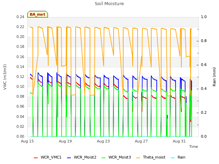Viewport: 219px width, 164px height.
Task: Click the 0.0 right axis value
Action: pyautogui.click(x=204, y=136)
